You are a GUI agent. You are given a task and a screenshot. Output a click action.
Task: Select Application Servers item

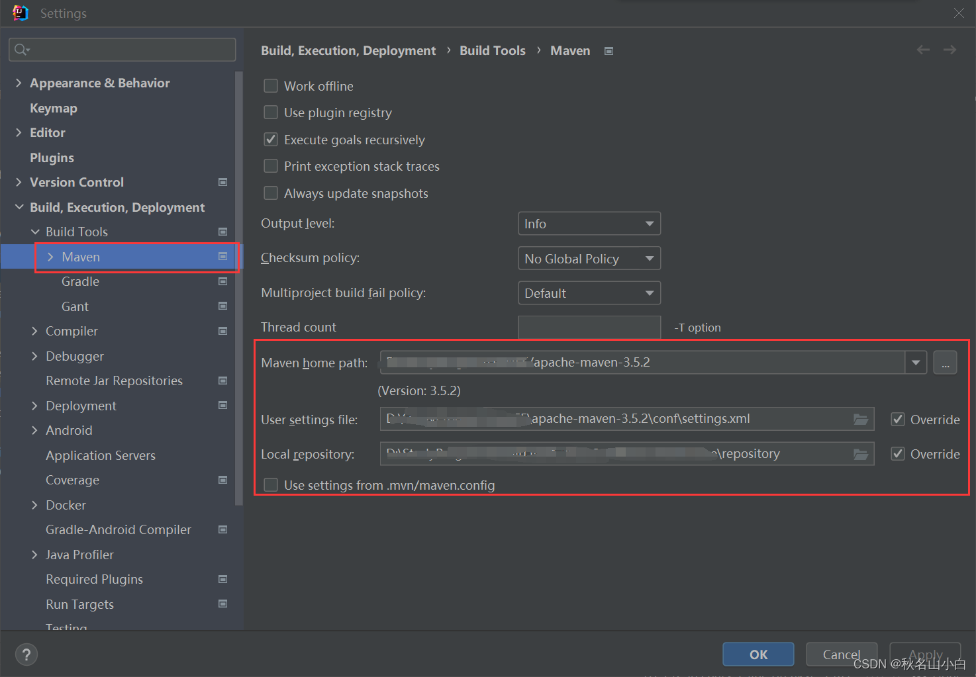(x=101, y=455)
